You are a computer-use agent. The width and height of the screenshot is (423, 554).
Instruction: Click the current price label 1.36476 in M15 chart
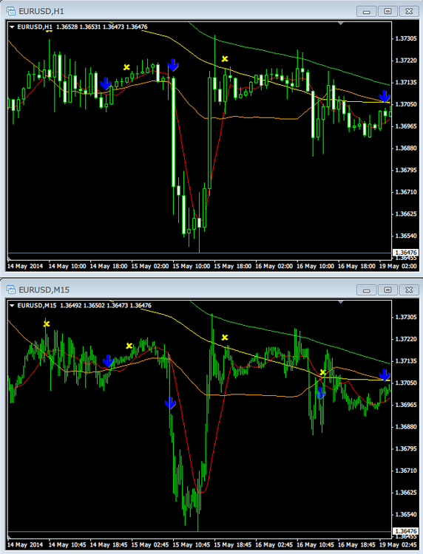tap(406, 531)
